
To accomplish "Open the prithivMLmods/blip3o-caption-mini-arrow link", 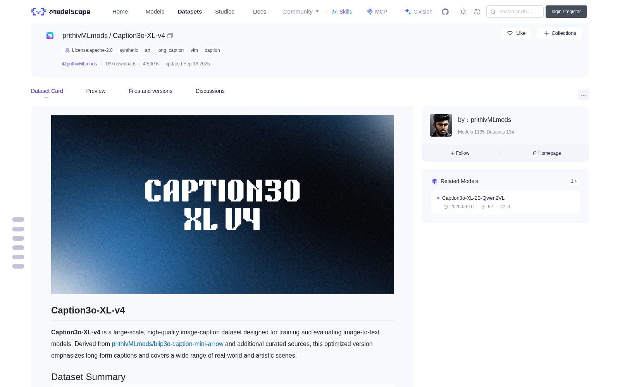I will click(167, 344).
